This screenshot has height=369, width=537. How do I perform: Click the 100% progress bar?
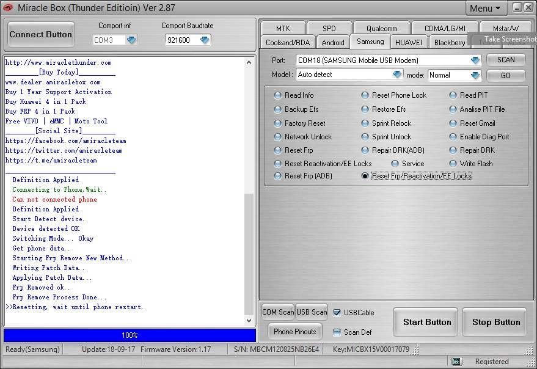(130, 335)
